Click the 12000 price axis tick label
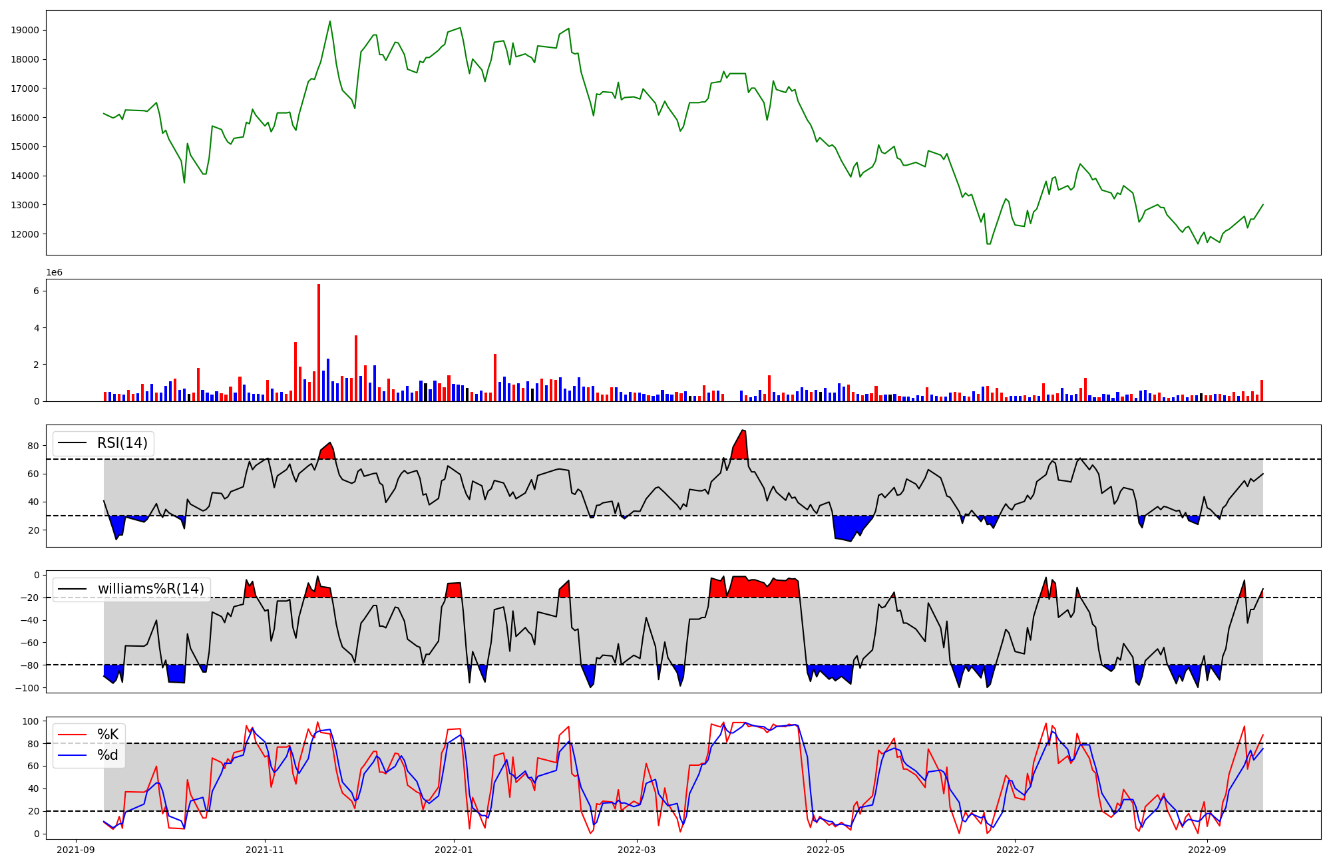The height and width of the screenshot is (865, 1331). coord(25,234)
